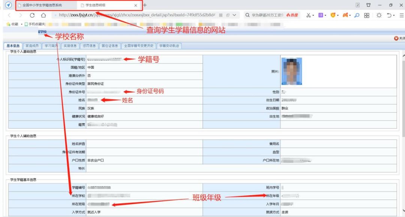
Task: Click the address bar URL field
Action: pyautogui.click(x=137, y=15)
